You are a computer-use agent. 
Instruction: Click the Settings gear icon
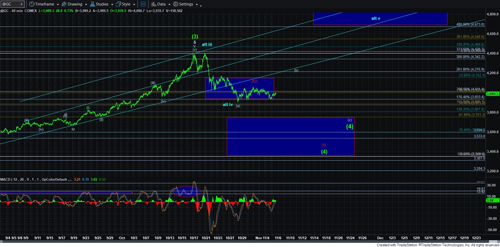pyautogui.click(x=176, y=4)
